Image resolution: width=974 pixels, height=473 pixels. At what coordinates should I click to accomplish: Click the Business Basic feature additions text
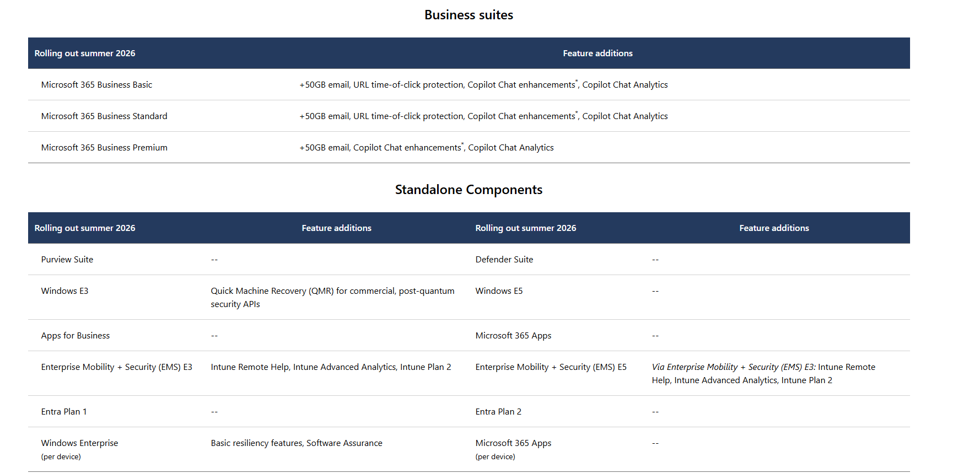[x=483, y=84]
